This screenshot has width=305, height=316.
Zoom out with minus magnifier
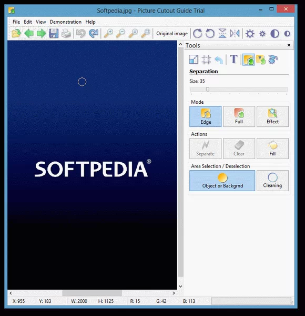pyautogui.click(x=120, y=34)
